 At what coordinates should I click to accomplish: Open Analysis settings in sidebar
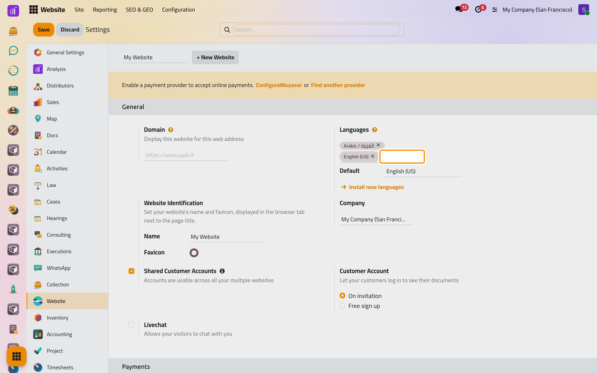tap(67, 69)
